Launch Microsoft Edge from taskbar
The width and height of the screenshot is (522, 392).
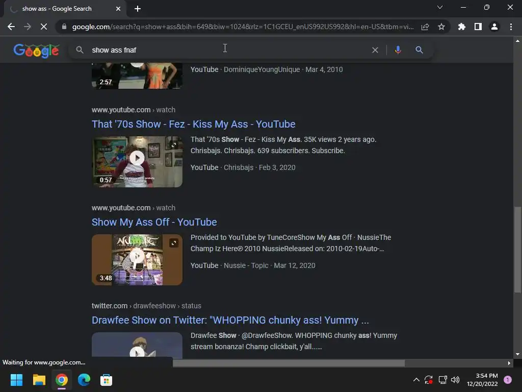[x=84, y=380]
